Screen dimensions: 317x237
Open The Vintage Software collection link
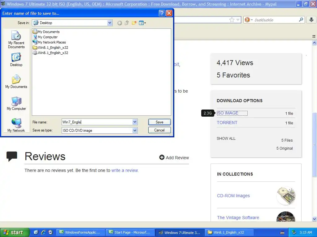238,218
